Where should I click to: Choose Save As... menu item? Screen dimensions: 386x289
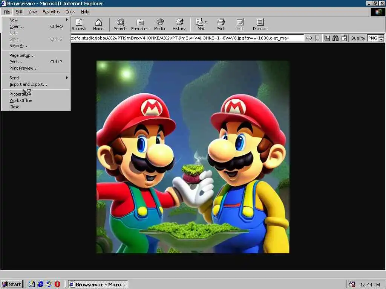[x=36, y=46]
